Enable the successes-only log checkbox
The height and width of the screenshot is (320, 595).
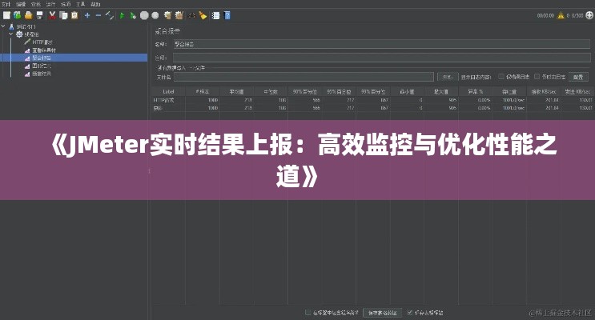click(537, 77)
